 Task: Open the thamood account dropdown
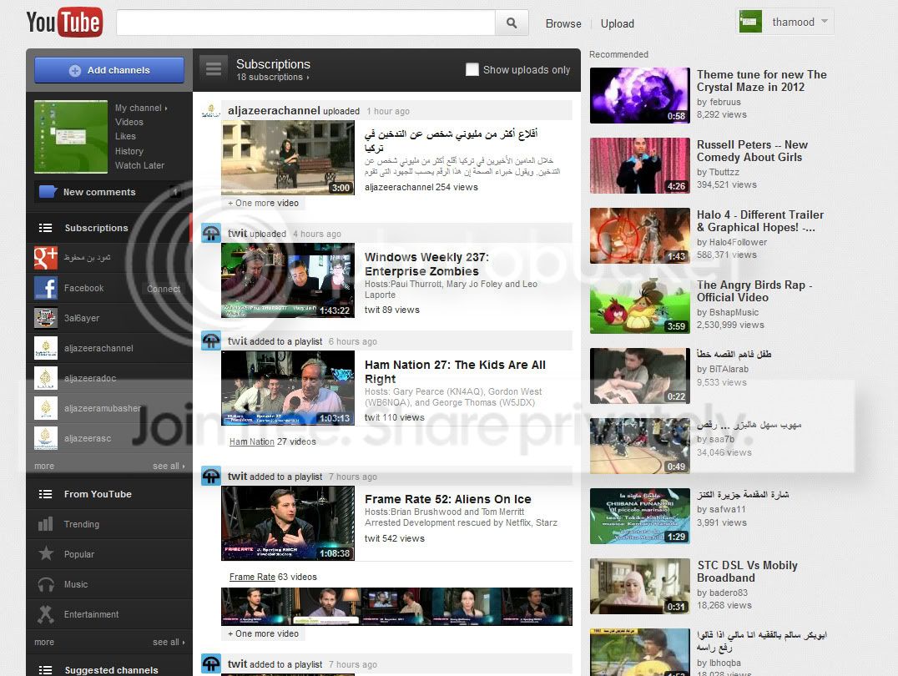(x=784, y=22)
